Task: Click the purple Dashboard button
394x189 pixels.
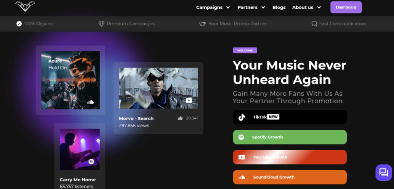Action: [x=346, y=7]
